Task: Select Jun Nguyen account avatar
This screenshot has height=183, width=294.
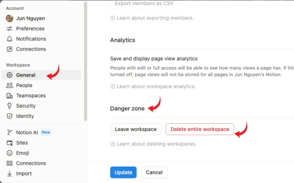Action: tap(9, 18)
